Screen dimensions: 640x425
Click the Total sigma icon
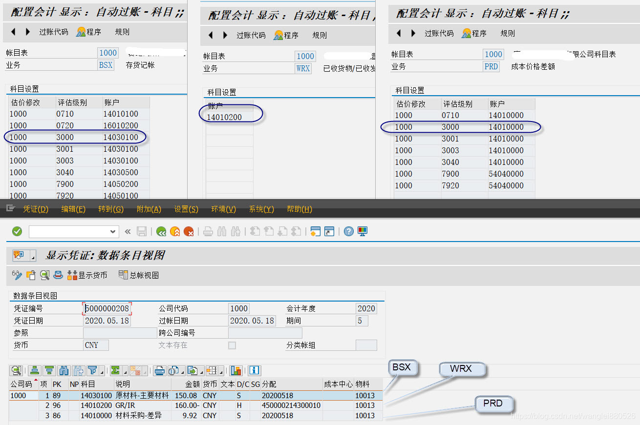point(115,370)
